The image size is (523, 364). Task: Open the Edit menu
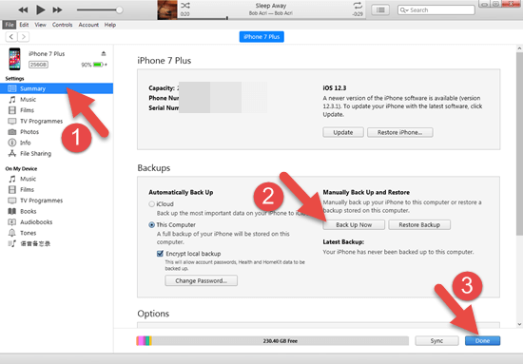24,25
